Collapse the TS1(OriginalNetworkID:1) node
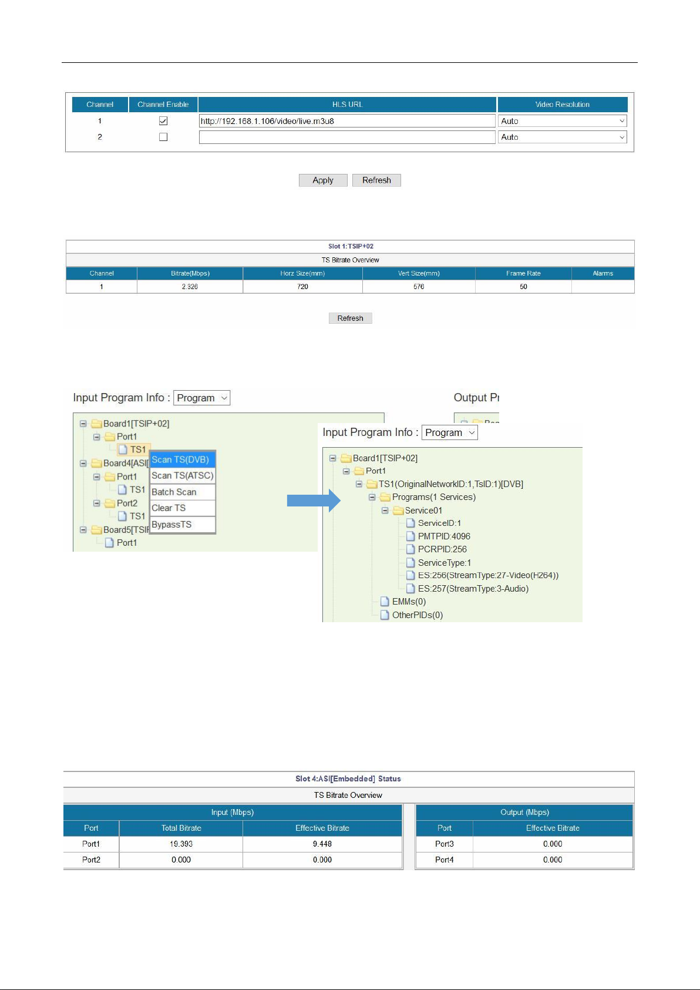This screenshot has height=990, width=700. (x=359, y=484)
